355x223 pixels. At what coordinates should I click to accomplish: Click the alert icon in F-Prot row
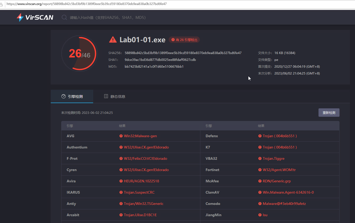tap(121, 158)
